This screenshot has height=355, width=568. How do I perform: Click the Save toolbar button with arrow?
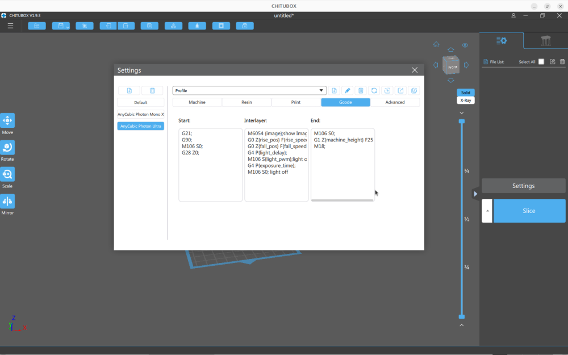point(61,26)
